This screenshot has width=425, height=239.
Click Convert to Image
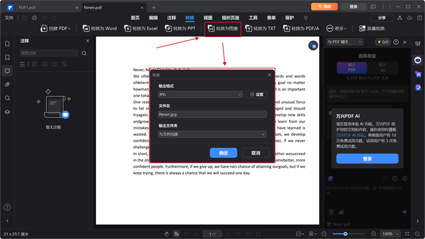coord(223,29)
